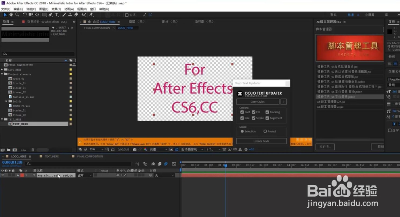This screenshot has height=217, width=400.
Task: Expand the text layer properties triangle in timeline
Action: (18, 175)
